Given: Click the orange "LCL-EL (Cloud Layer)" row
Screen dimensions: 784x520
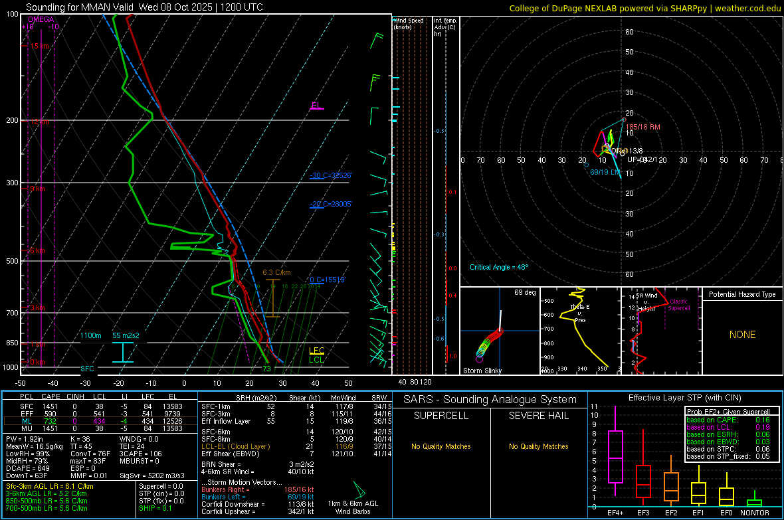Looking at the screenshot, I should pyautogui.click(x=296, y=446).
